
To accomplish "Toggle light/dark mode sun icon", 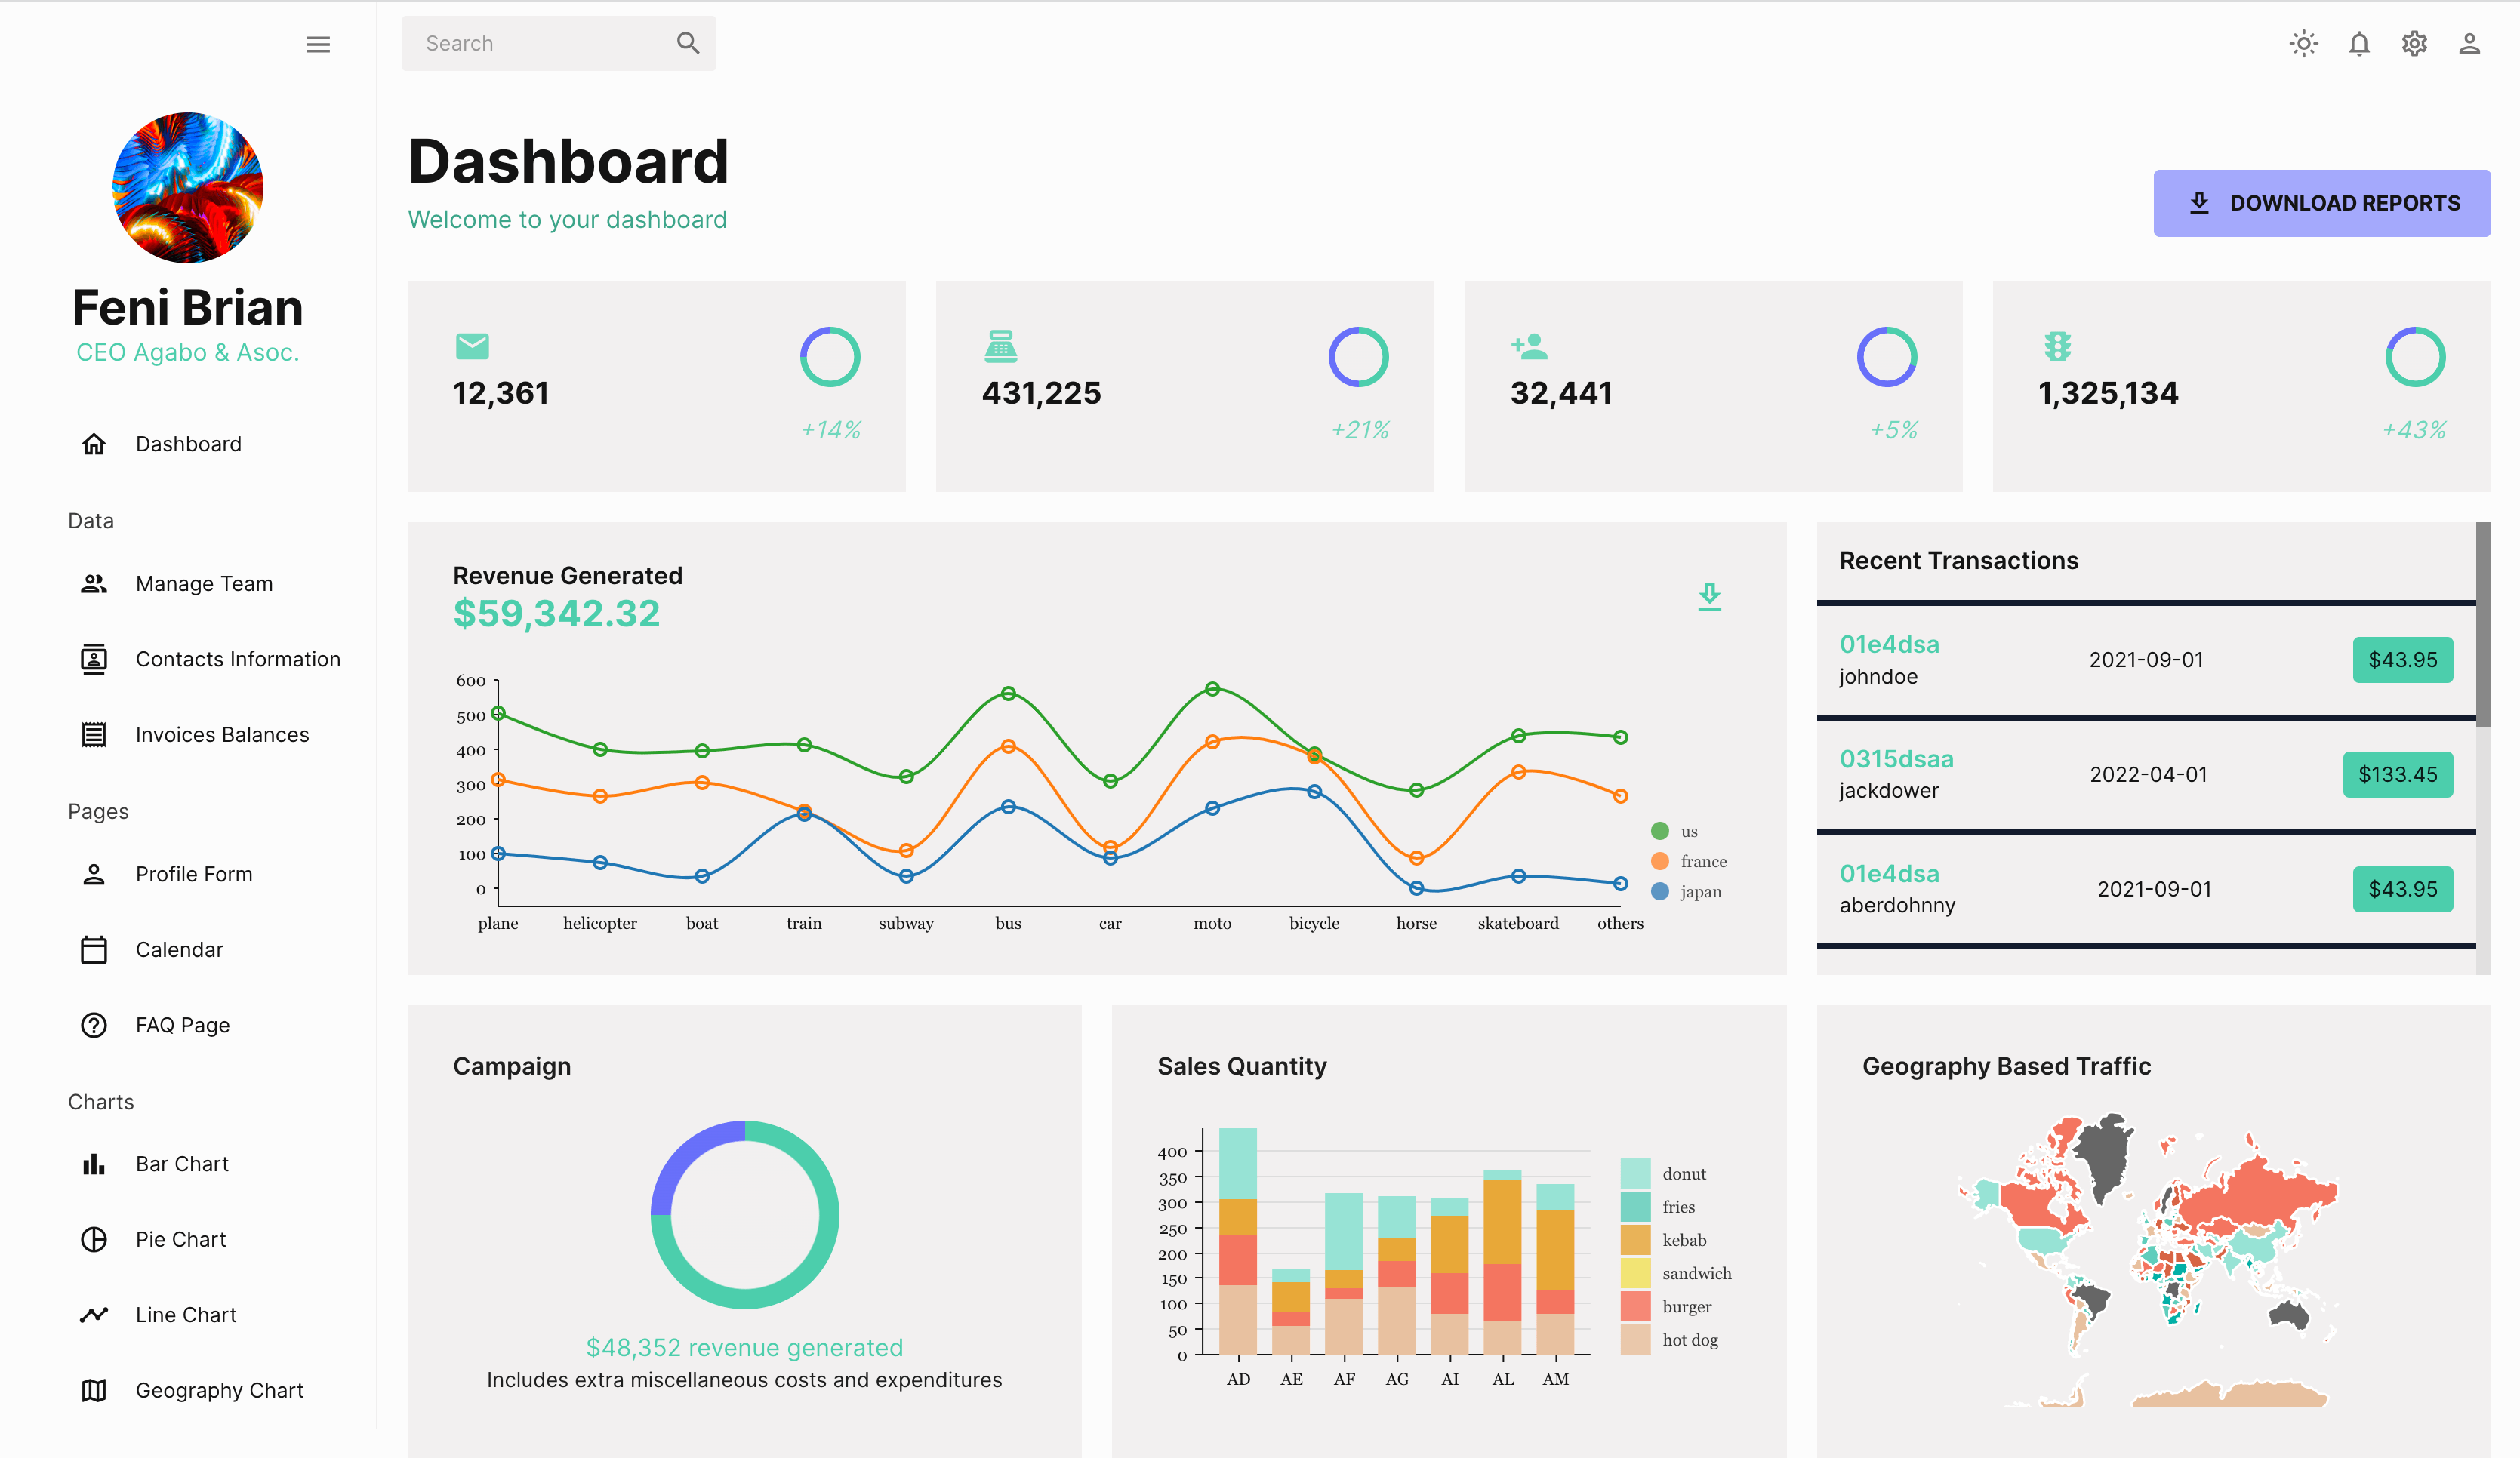I will point(2303,43).
